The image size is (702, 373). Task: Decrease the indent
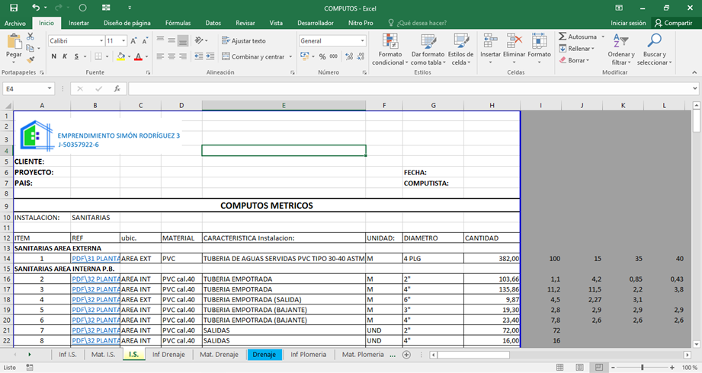point(199,56)
